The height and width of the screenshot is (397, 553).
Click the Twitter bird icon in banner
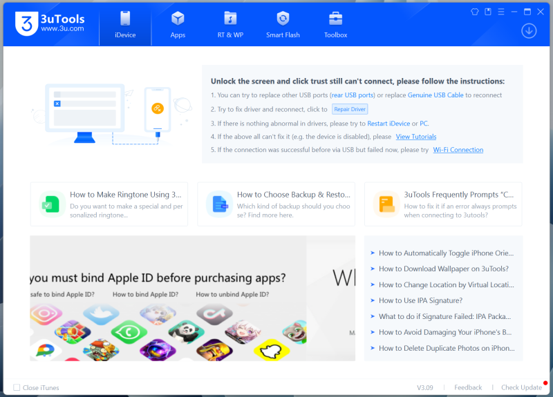tap(101, 314)
